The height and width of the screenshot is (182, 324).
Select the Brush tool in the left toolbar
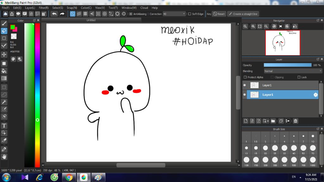(x=4, y=23)
